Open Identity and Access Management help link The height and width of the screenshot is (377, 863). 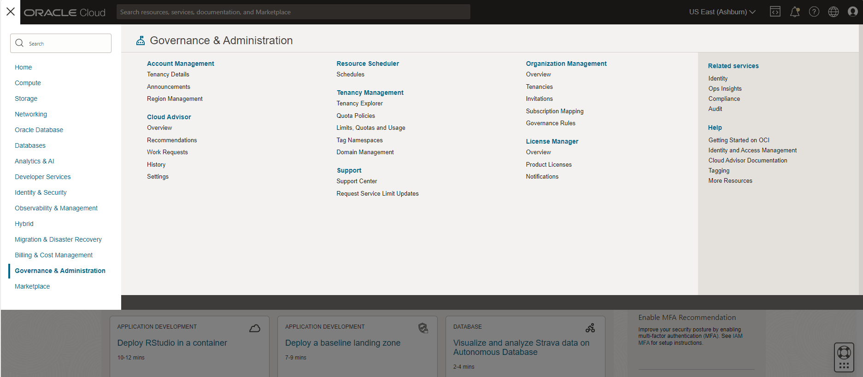752,151
